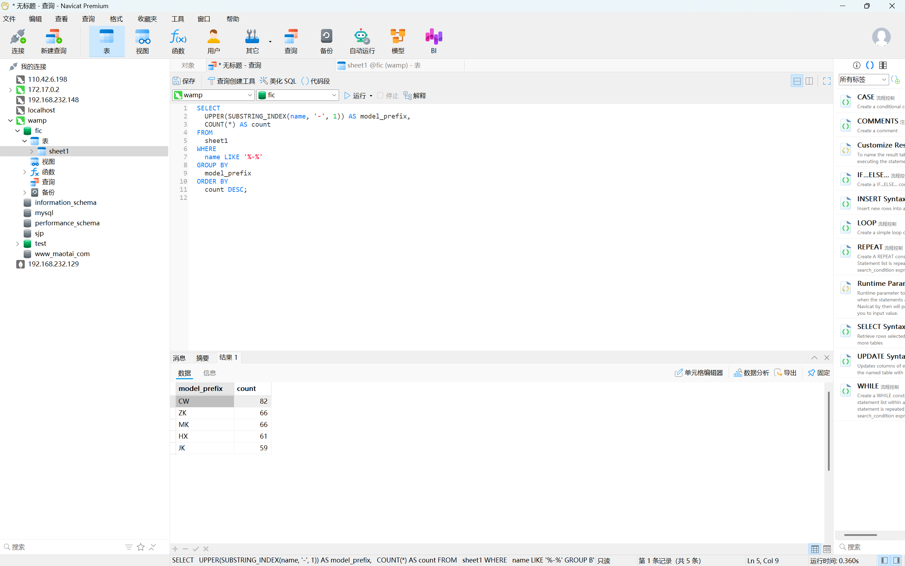
Task: Open the 用户 user management icon
Action: pos(214,41)
